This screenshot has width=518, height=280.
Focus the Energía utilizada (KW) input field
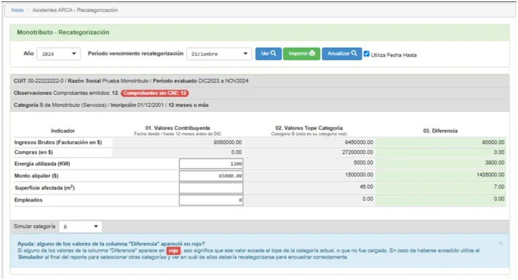[211, 164]
